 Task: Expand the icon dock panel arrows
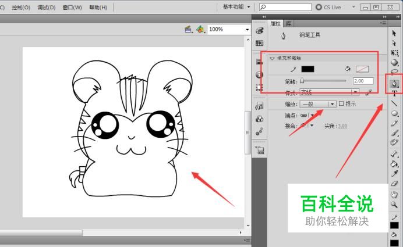coord(264,17)
